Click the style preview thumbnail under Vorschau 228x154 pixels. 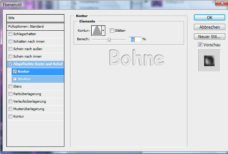click(x=209, y=61)
